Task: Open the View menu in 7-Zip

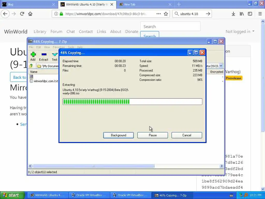Action: click(x=47, y=47)
